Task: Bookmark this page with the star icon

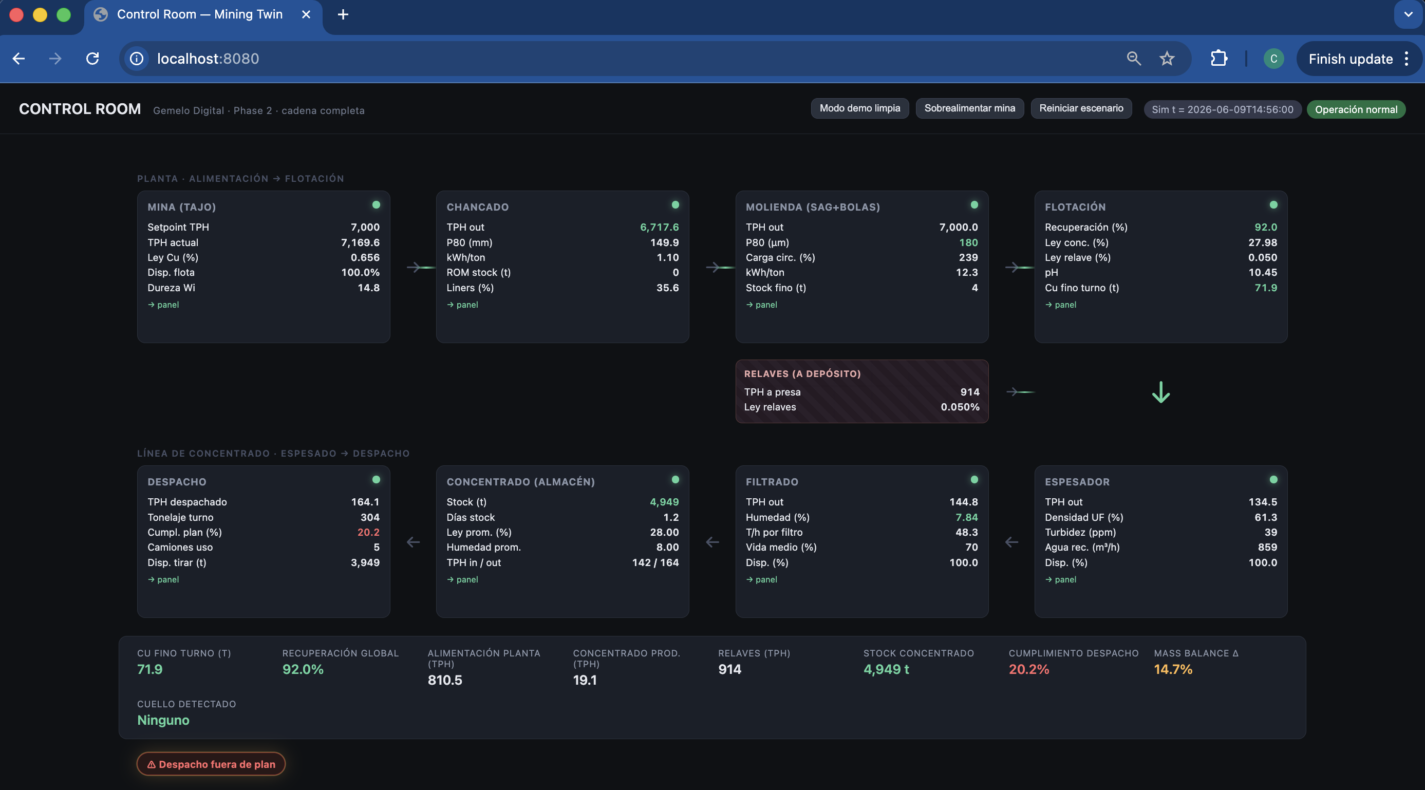Action: point(1167,59)
